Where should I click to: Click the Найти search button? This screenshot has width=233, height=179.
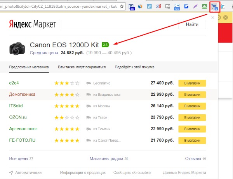(x=192, y=24)
